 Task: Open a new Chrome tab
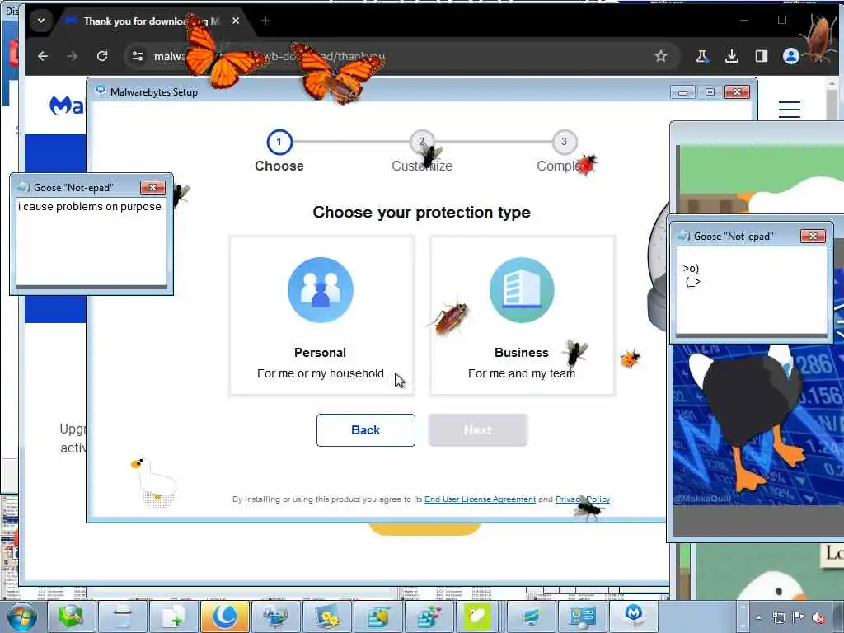click(x=265, y=21)
